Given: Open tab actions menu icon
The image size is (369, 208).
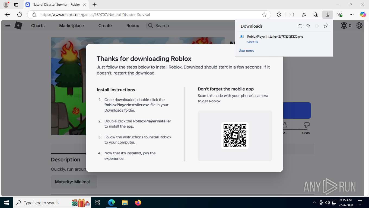Looking at the screenshot, I should click(16, 5).
